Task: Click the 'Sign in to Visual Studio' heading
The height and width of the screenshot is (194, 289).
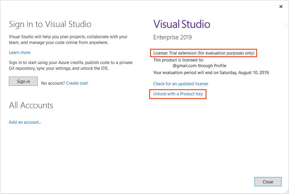Action: (50, 24)
